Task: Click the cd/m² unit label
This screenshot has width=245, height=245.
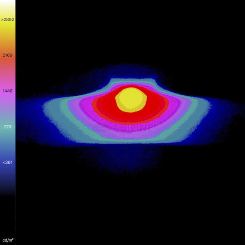Action: (x=8, y=240)
